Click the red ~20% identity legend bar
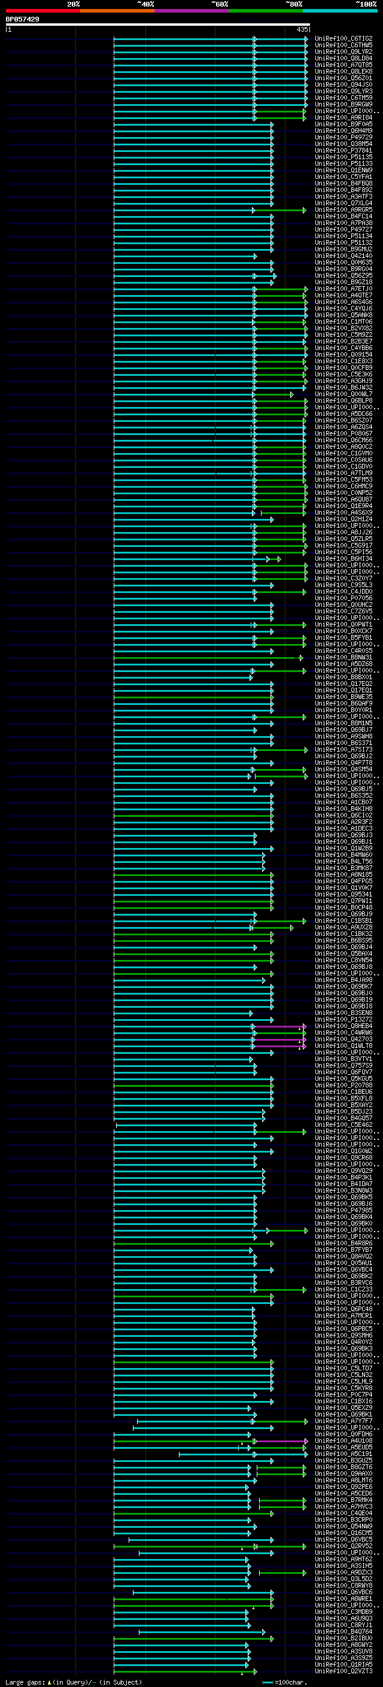The image size is (383, 1687). coord(42,10)
